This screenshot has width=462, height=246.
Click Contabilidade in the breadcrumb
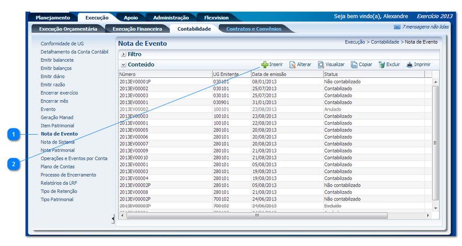pos(386,42)
